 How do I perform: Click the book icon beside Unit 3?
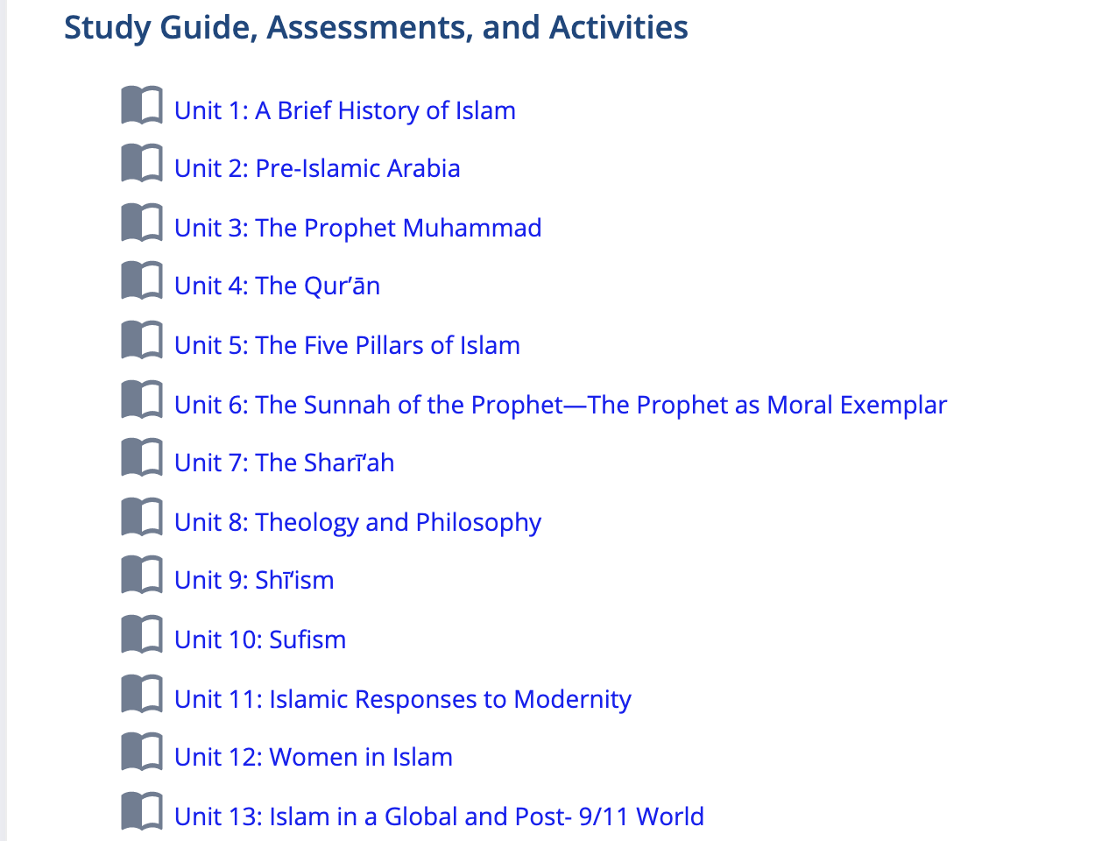point(141,223)
